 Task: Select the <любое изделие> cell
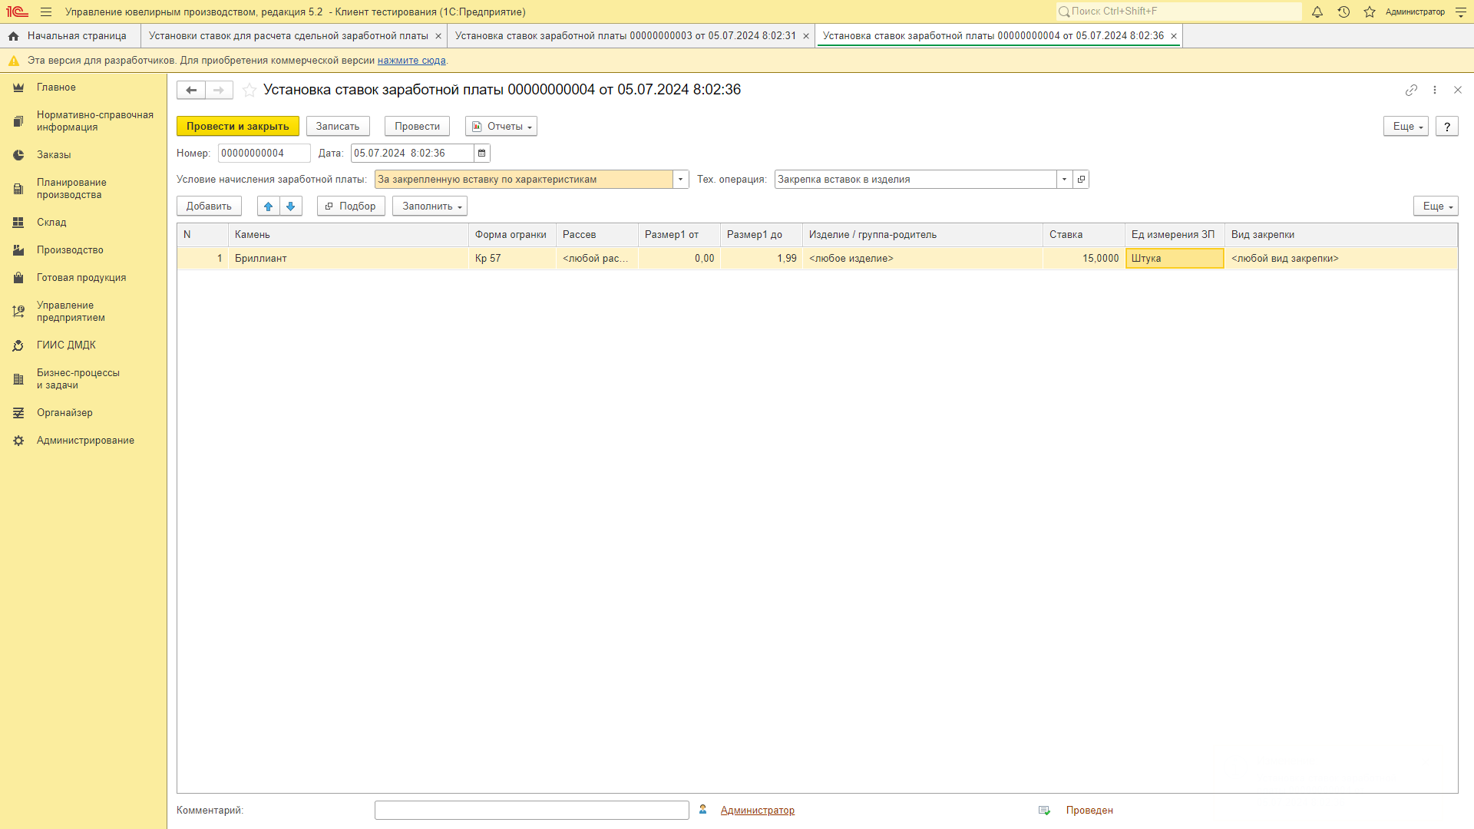[922, 259]
